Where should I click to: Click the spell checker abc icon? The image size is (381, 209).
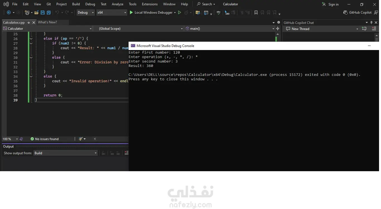(219, 13)
